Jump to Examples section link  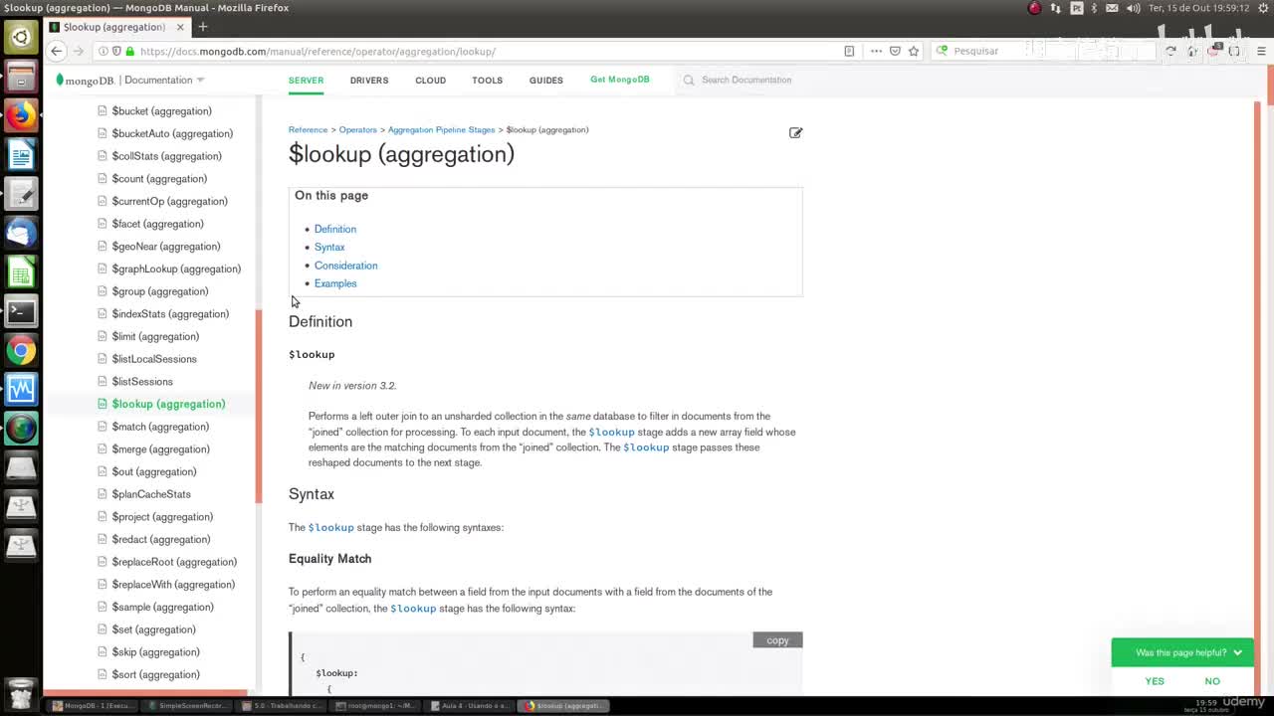coord(335,283)
